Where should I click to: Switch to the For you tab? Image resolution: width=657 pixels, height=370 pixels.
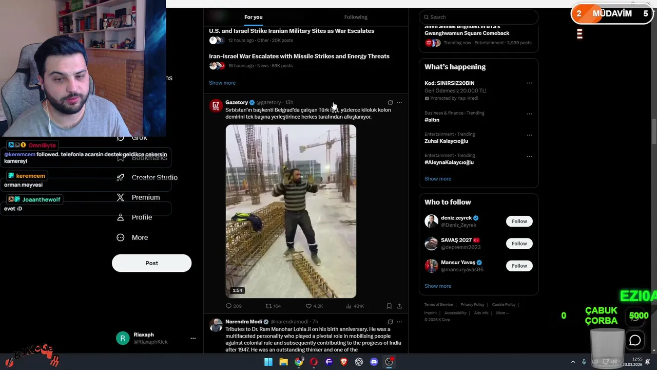click(254, 17)
